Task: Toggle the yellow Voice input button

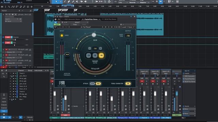Action: tap(62, 36)
